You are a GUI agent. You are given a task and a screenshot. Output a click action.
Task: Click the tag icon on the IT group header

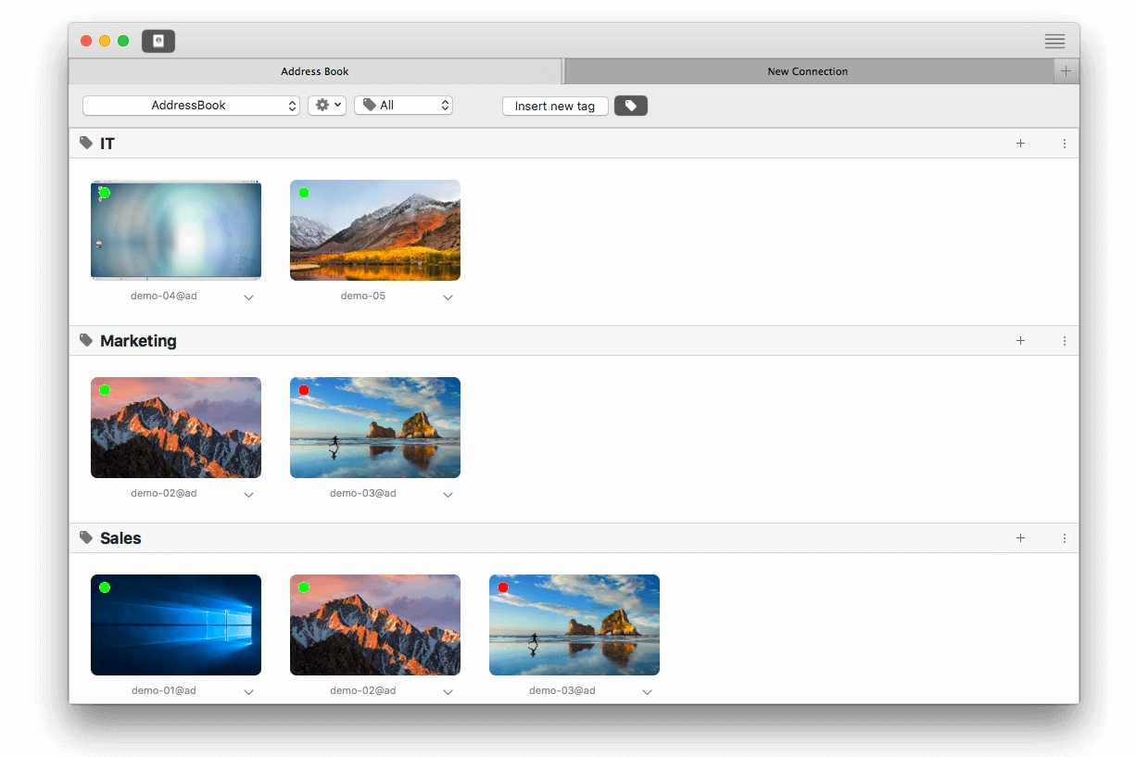pos(85,143)
